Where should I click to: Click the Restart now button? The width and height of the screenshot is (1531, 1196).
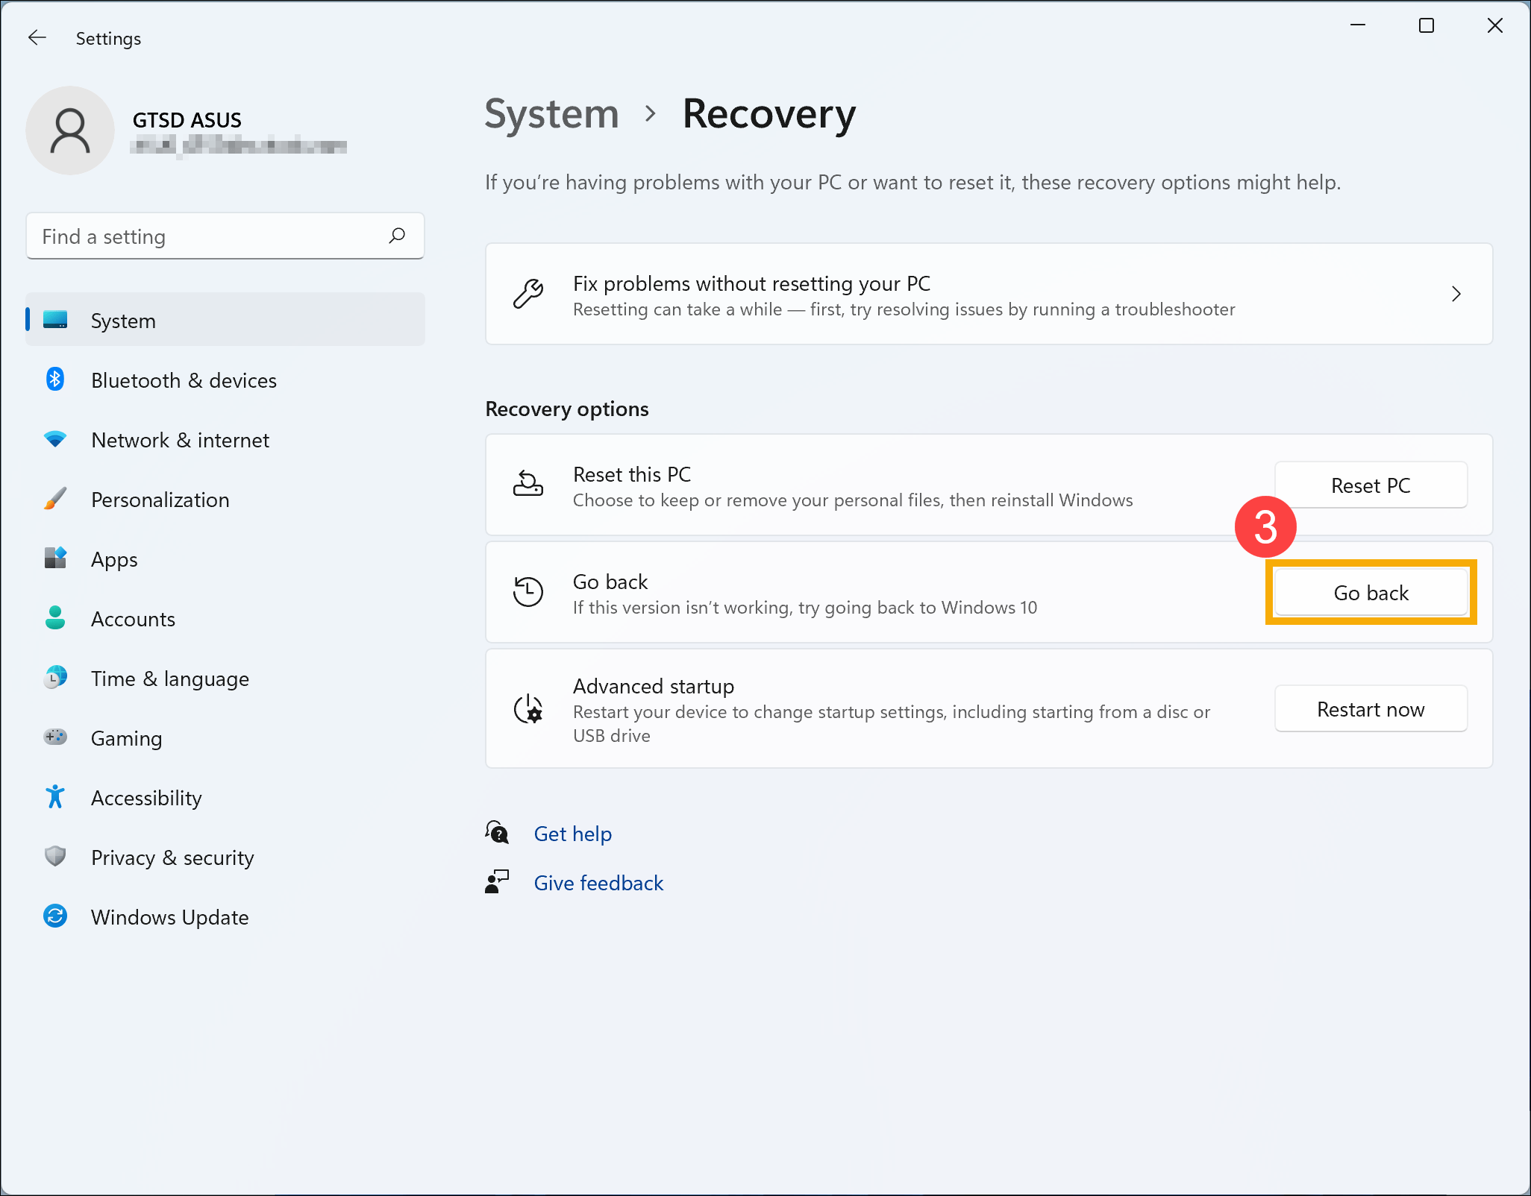(1369, 709)
